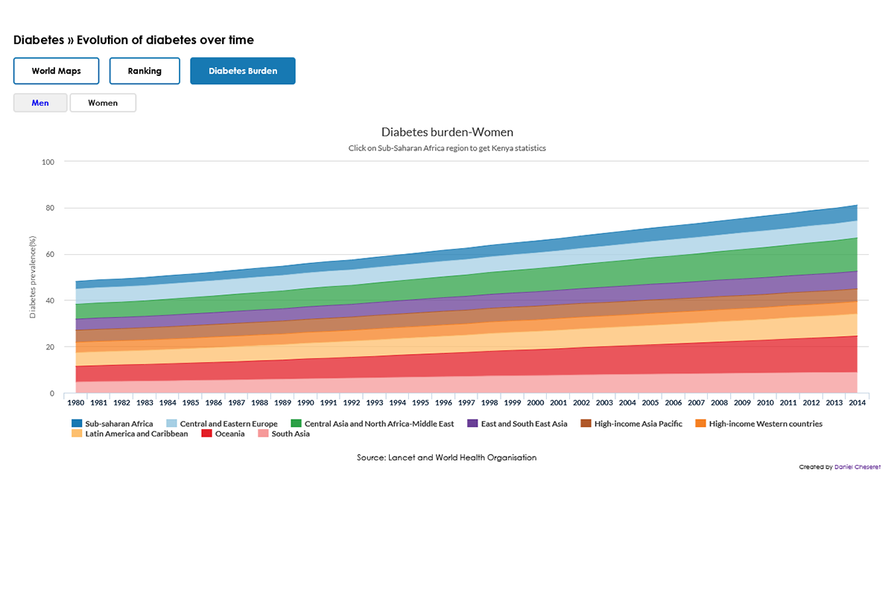Select the Men toggle
Screen dimensions: 894x596
point(39,102)
